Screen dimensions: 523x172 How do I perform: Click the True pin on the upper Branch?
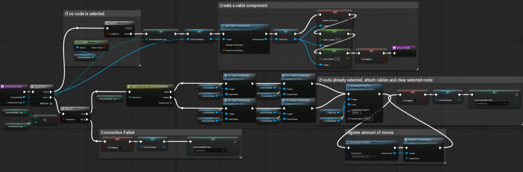(131, 28)
